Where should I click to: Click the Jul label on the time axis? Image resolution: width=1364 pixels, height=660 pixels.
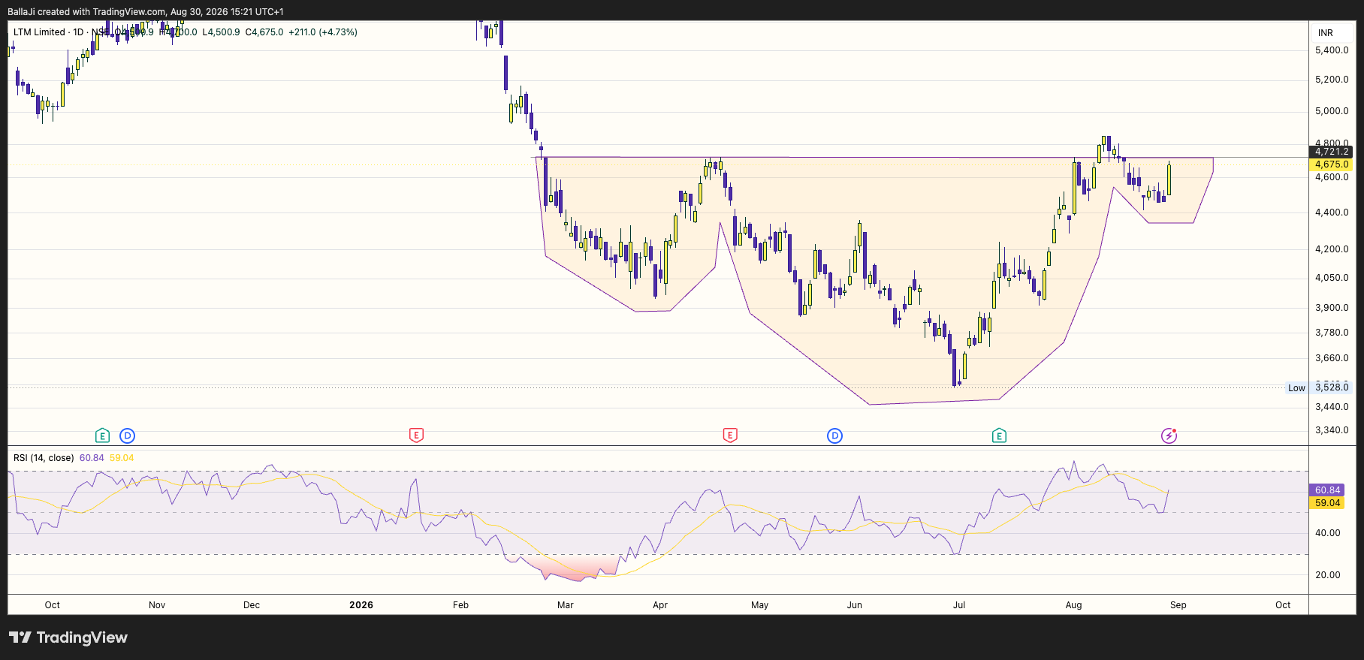click(x=959, y=605)
